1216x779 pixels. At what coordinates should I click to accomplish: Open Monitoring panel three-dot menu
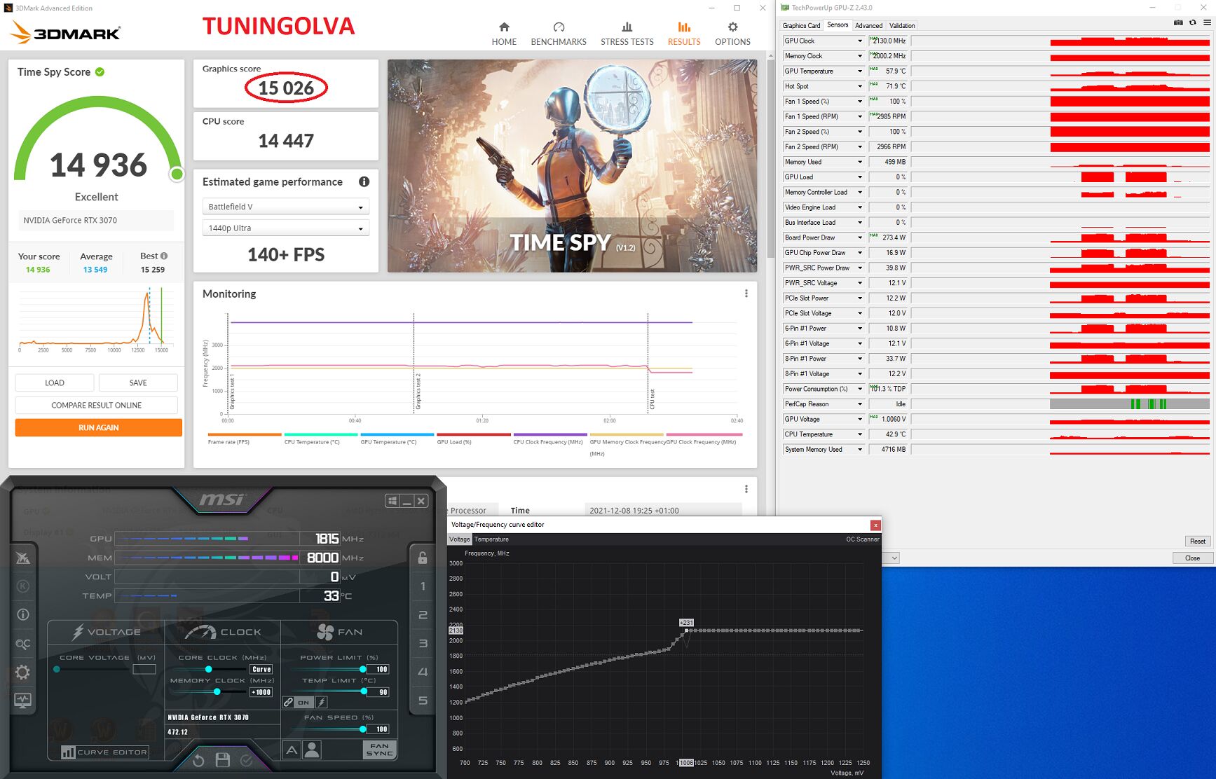pos(746,294)
